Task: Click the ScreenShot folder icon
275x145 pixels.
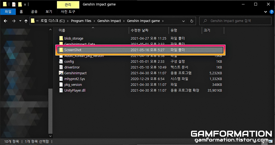Action: [x=61, y=50]
